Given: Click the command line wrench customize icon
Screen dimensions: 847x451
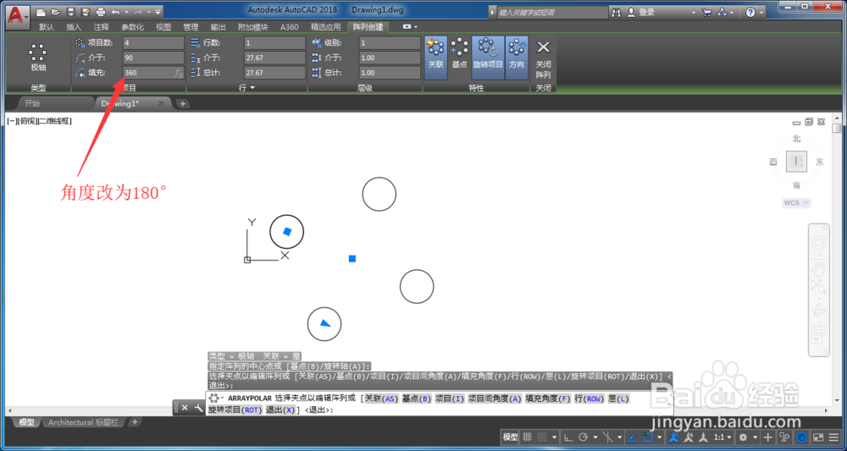Looking at the screenshot, I should pos(197,408).
